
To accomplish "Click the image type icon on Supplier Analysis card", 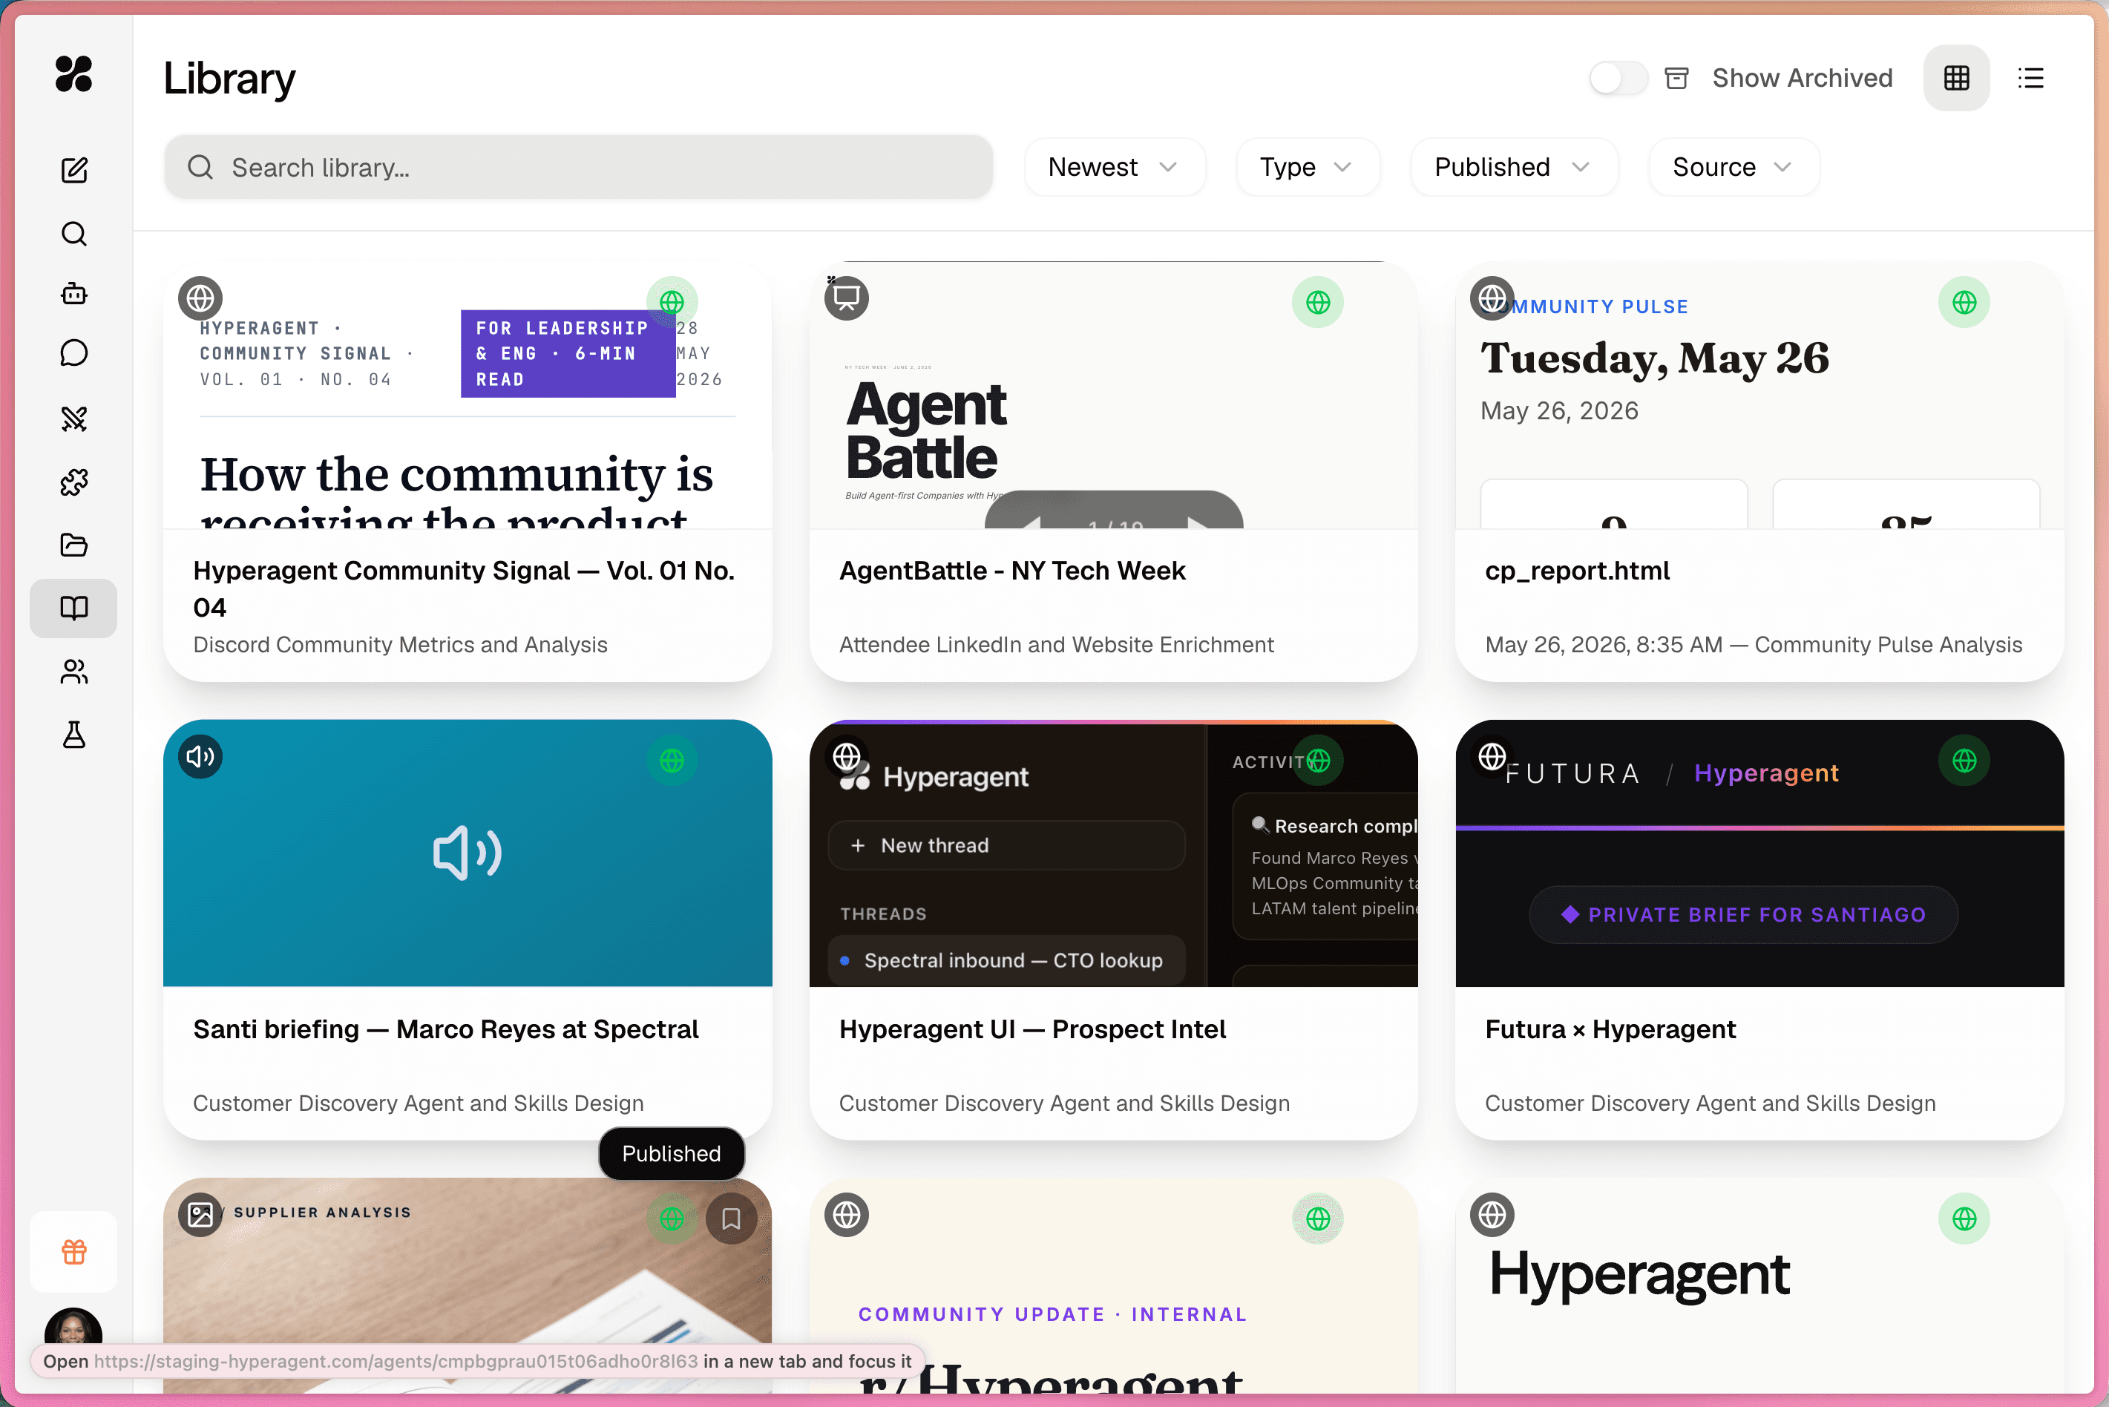I will pyautogui.click(x=200, y=1215).
